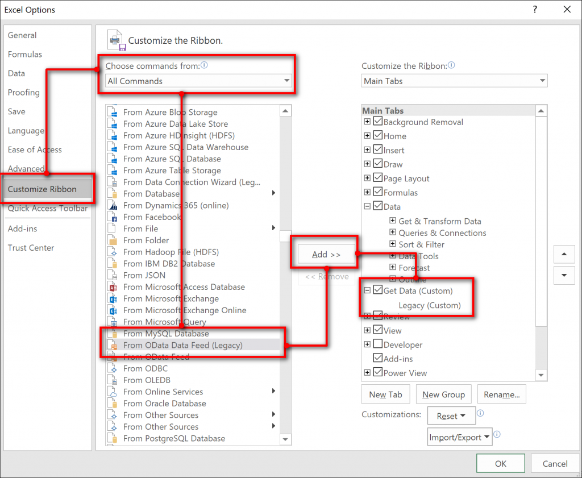This screenshot has height=478, width=582.
Task: Expand the Sort & Filter group
Action: click(392, 244)
